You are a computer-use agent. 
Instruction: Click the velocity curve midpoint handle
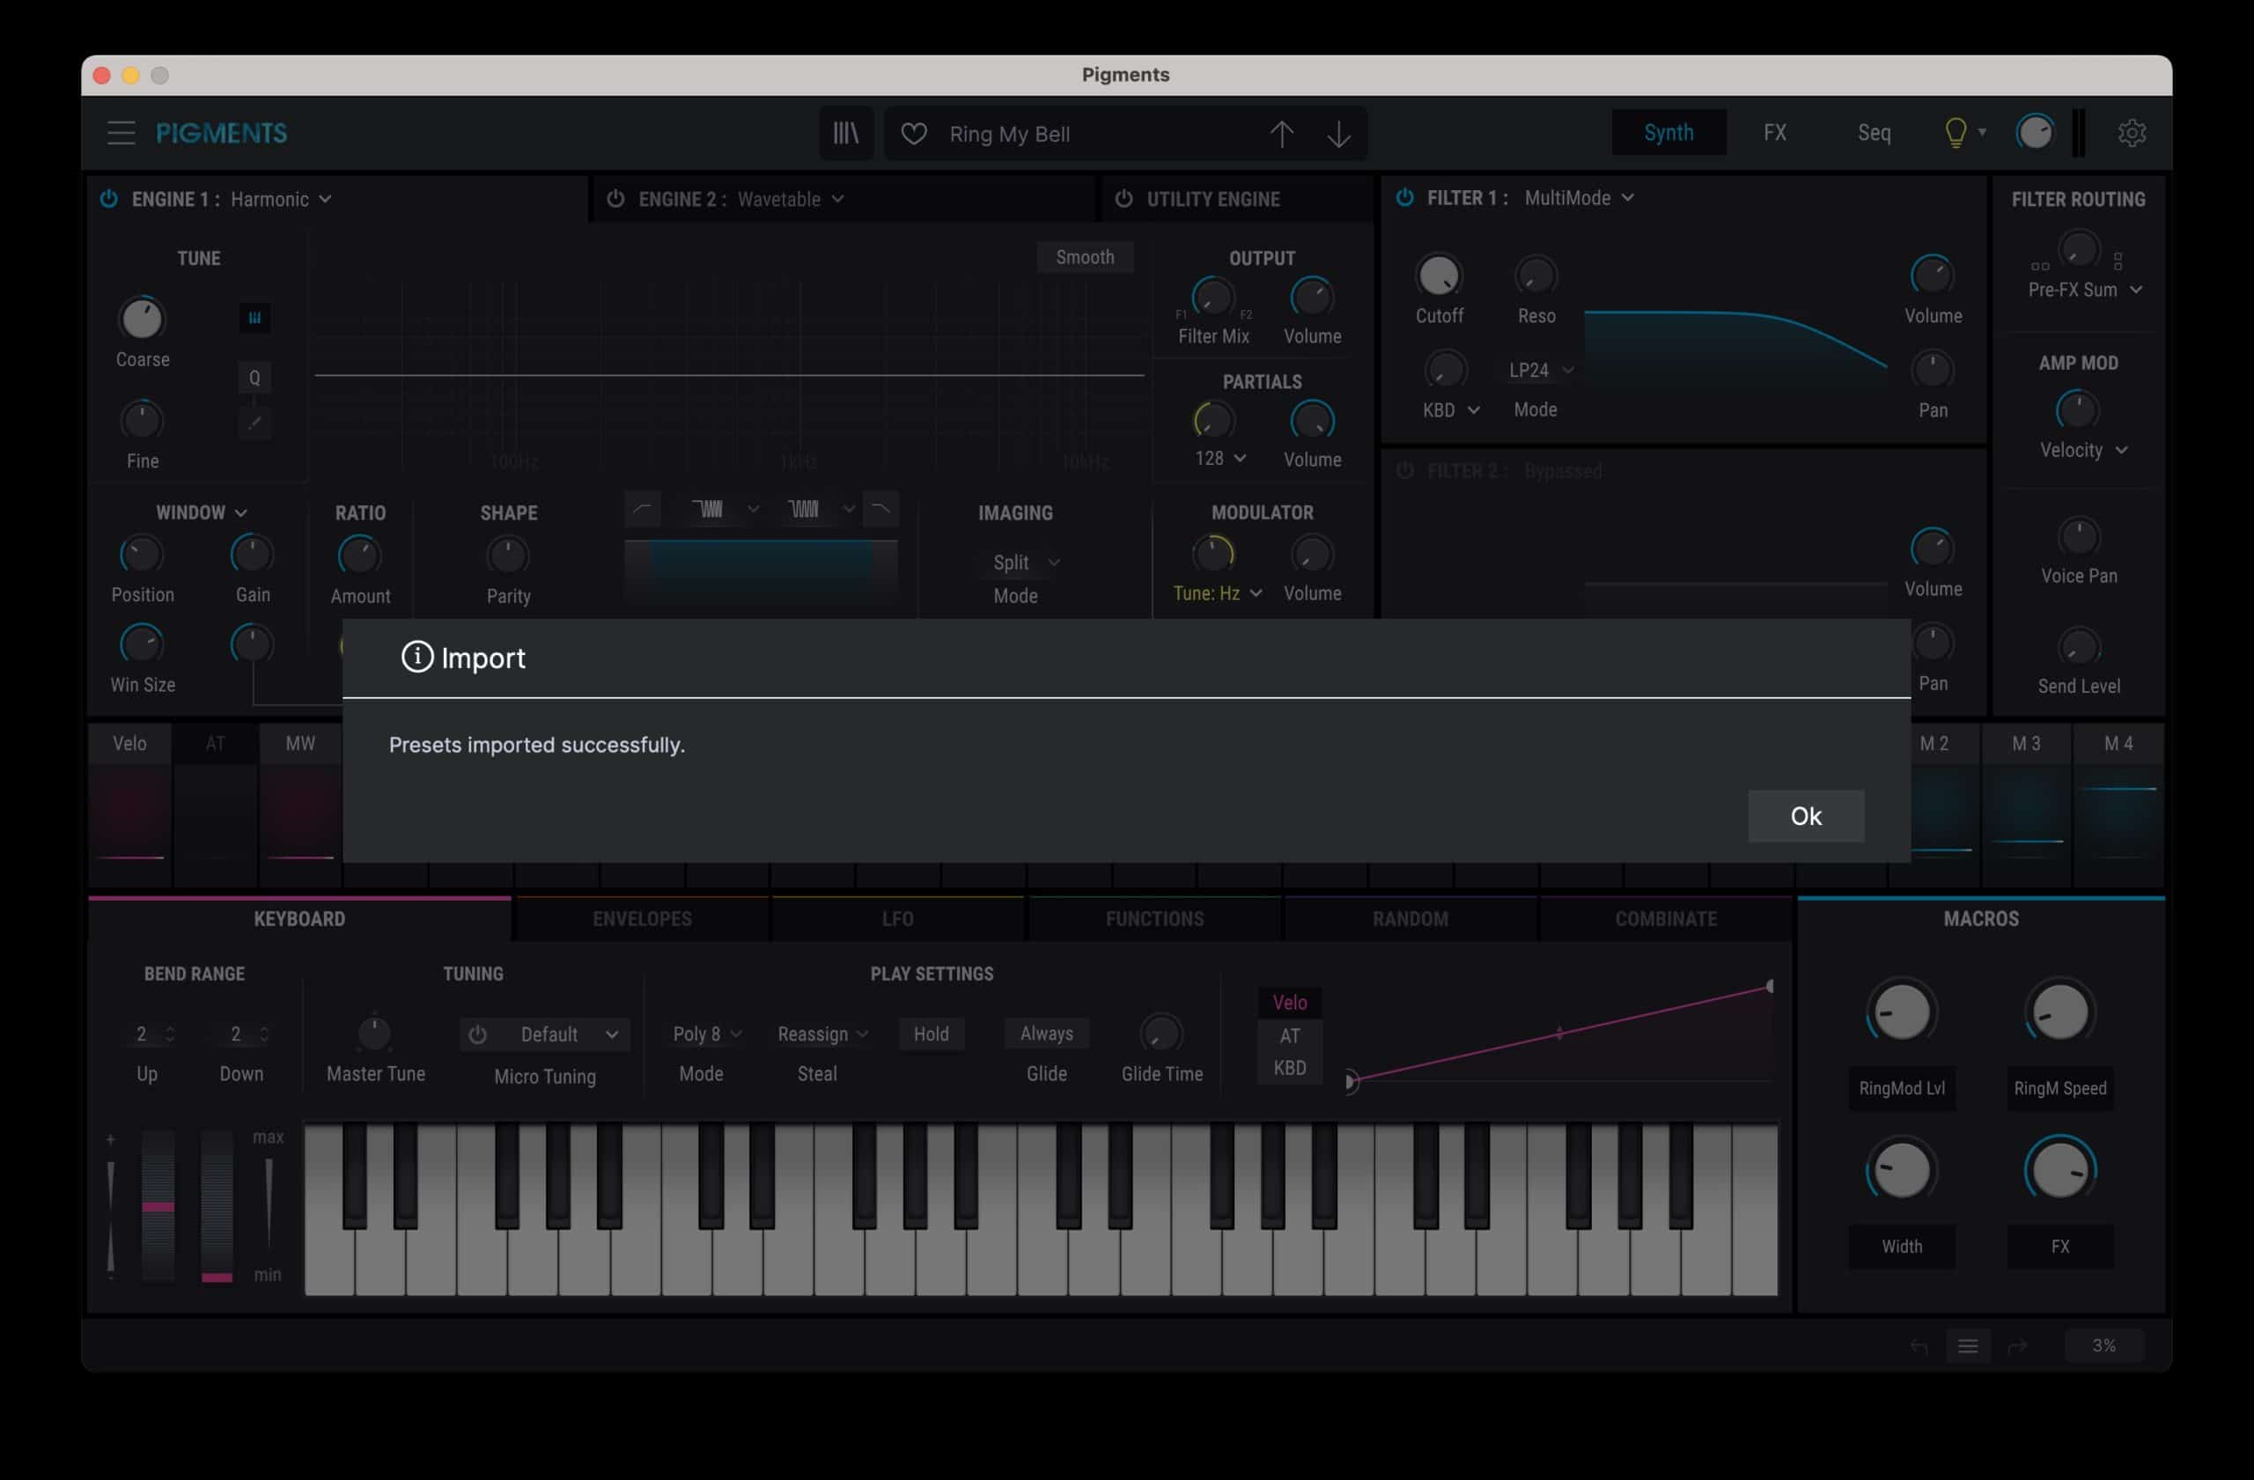[1558, 1033]
